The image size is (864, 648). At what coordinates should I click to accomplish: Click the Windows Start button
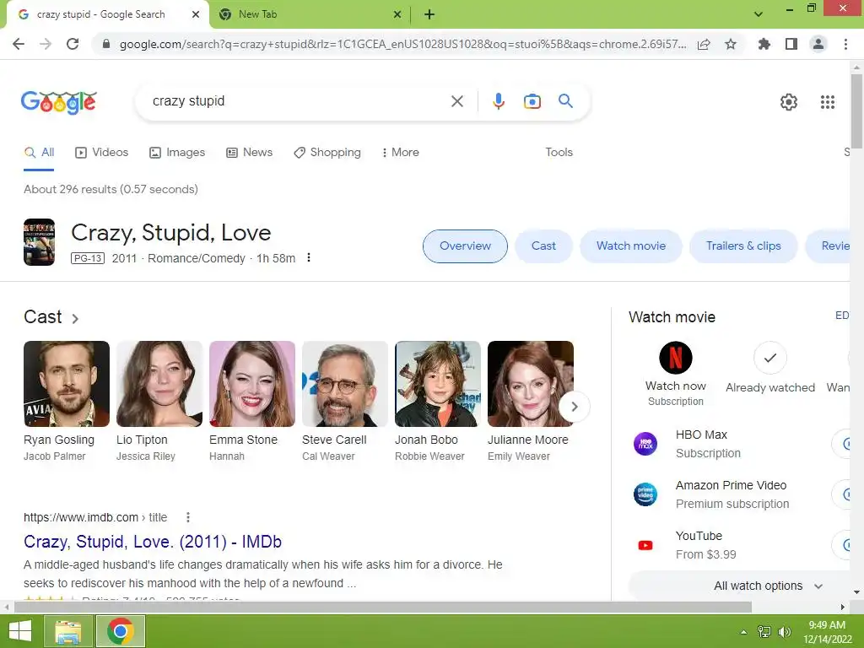pyautogui.click(x=20, y=631)
